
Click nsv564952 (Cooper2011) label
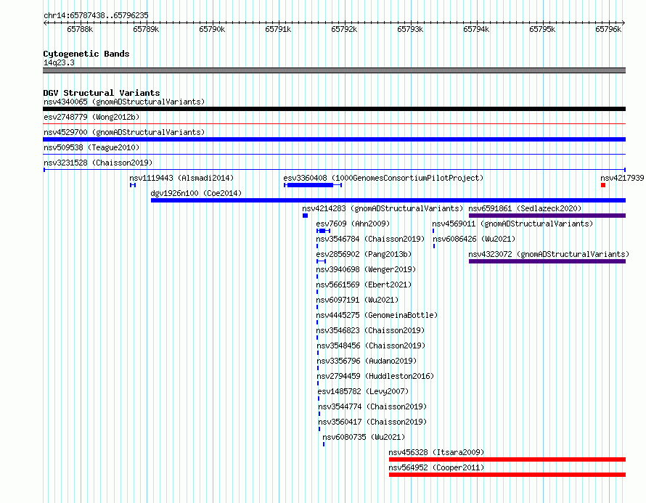coord(436,467)
